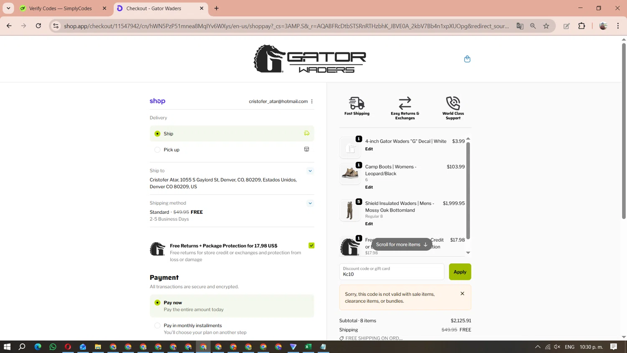Image resolution: width=627 pixels, height=353 pixels.
Task: Expand the Shipping method section
Action: tap(310, 203)
